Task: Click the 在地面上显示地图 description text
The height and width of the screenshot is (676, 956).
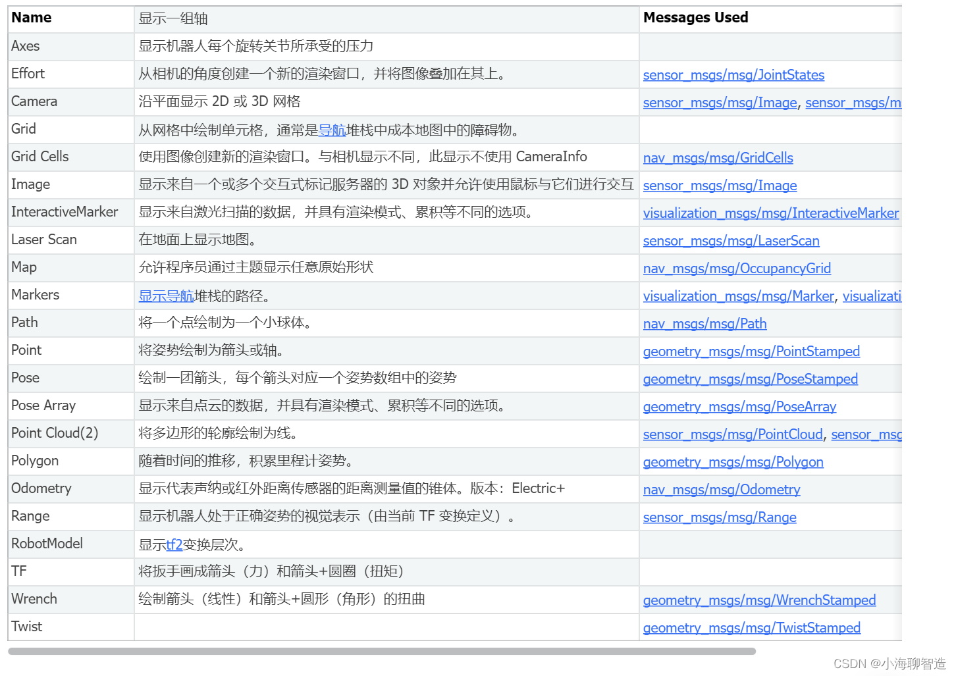Action: 198,240
